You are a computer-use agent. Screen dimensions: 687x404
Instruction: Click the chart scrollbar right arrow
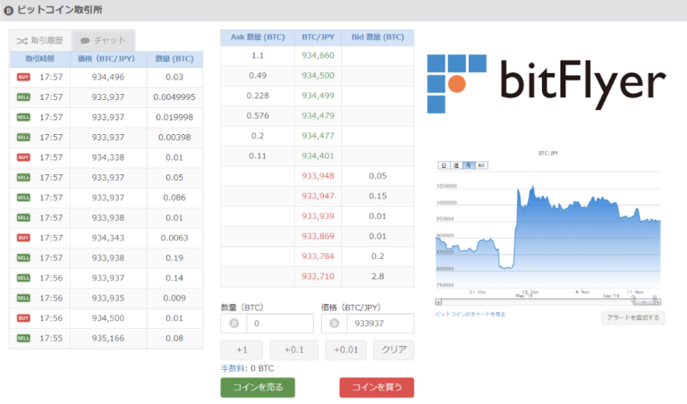click(657, 302)
